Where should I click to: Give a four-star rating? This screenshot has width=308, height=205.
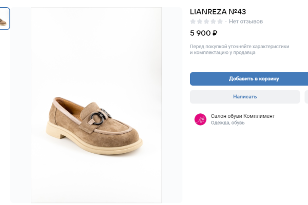pyautogui.click(x=213, y=22)
